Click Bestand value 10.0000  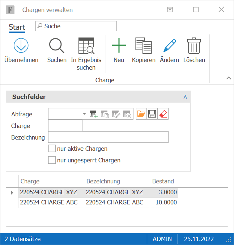click(x=164, y=203)
